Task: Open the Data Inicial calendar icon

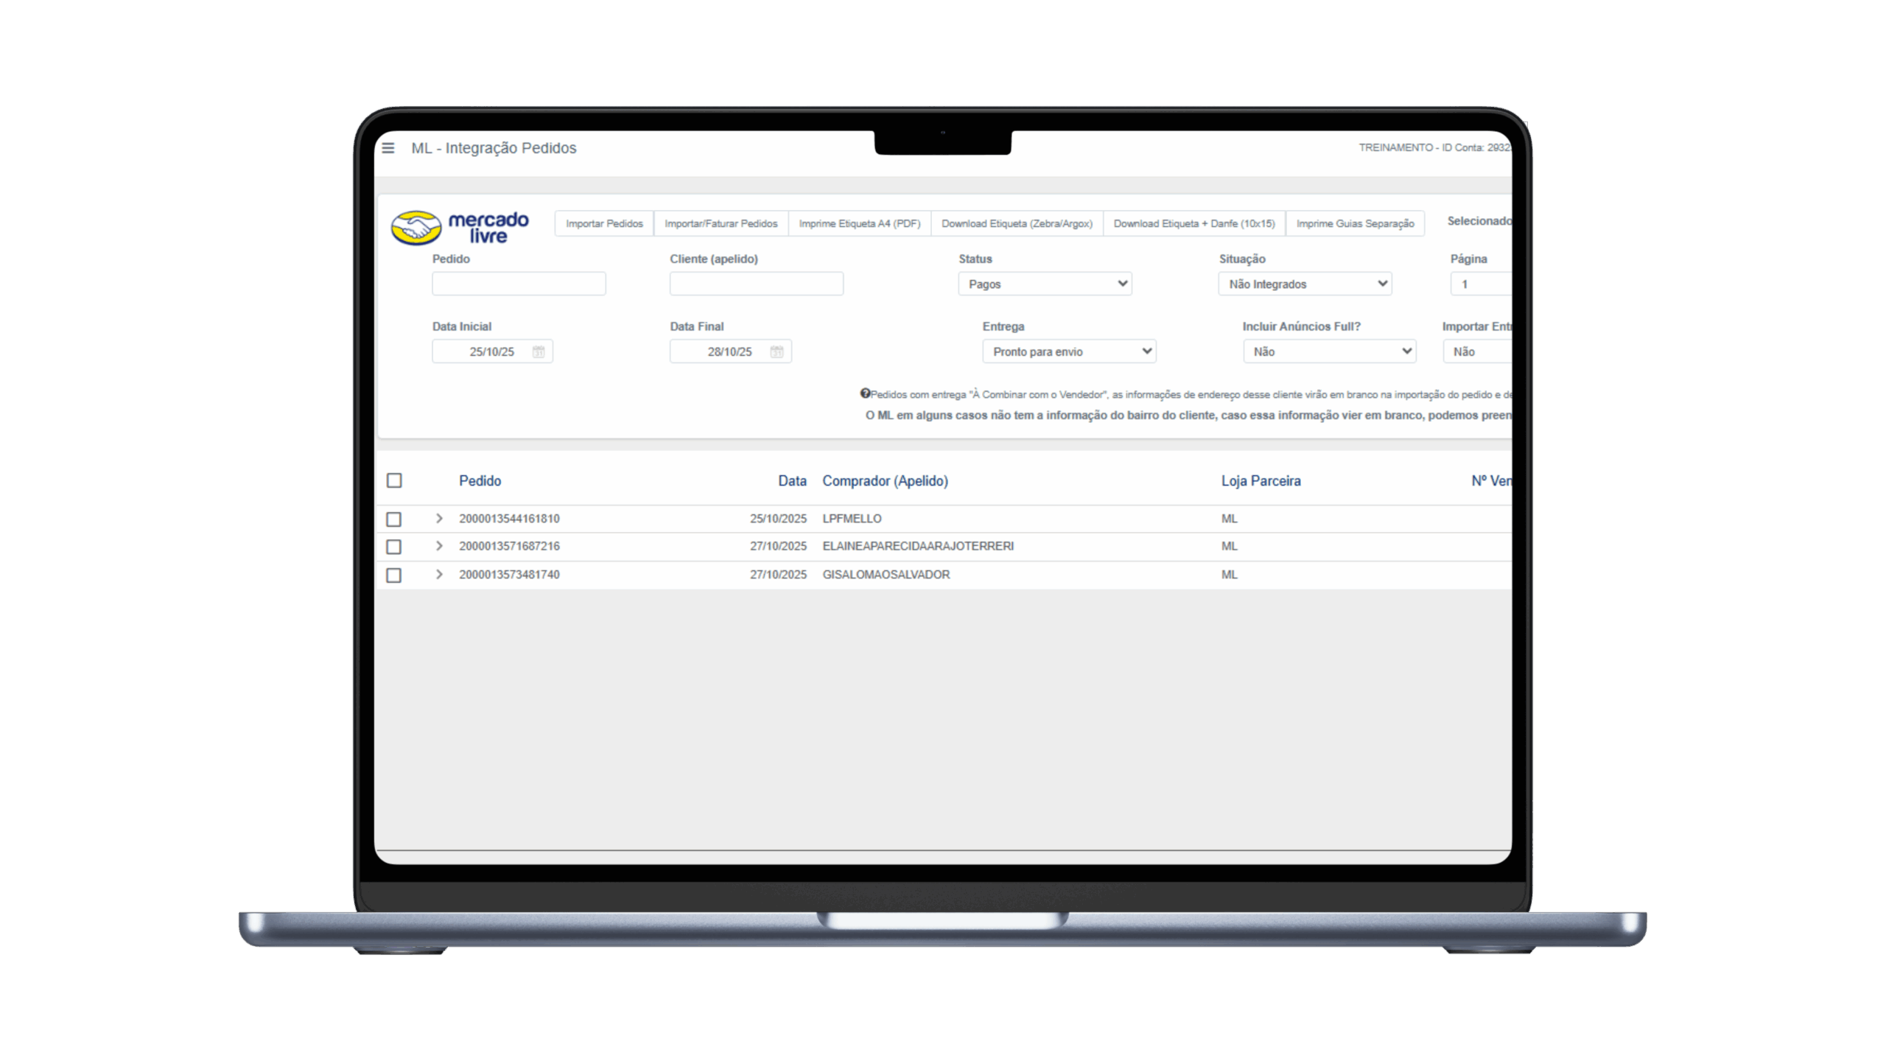Action: coord(539,352)
